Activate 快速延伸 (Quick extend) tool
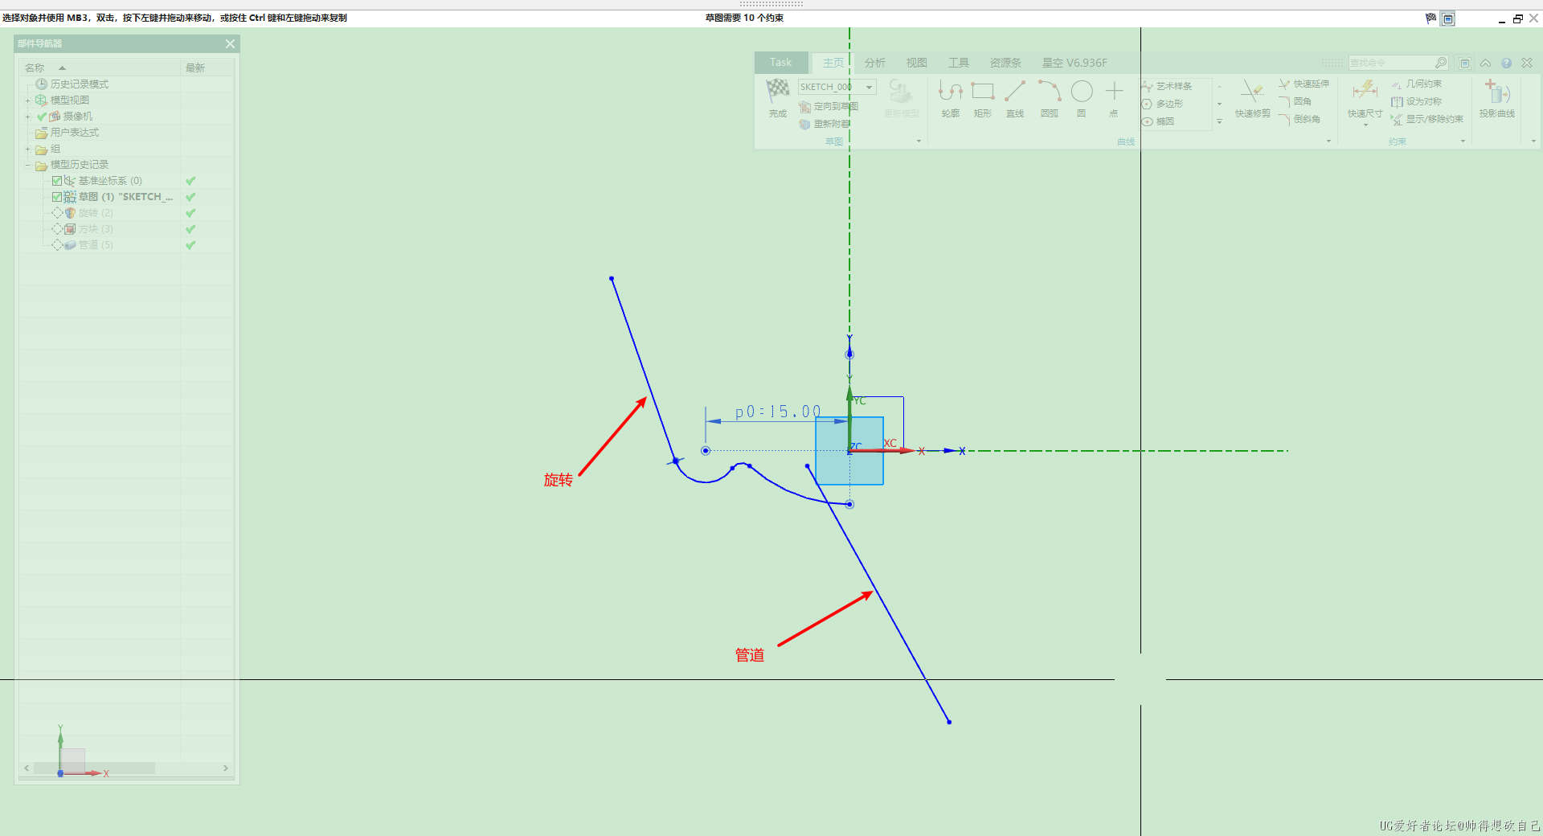The image size is (1543, 836). pyautogui.click(x=1304, y=84)
